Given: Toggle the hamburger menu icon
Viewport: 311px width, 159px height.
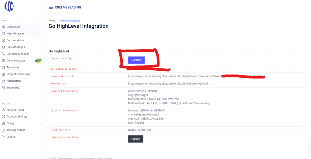Looking at the screenshot, I should click(51, 8).
